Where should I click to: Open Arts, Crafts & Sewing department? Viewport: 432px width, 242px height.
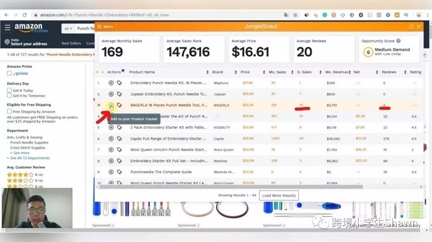click(x=24, y=137)
